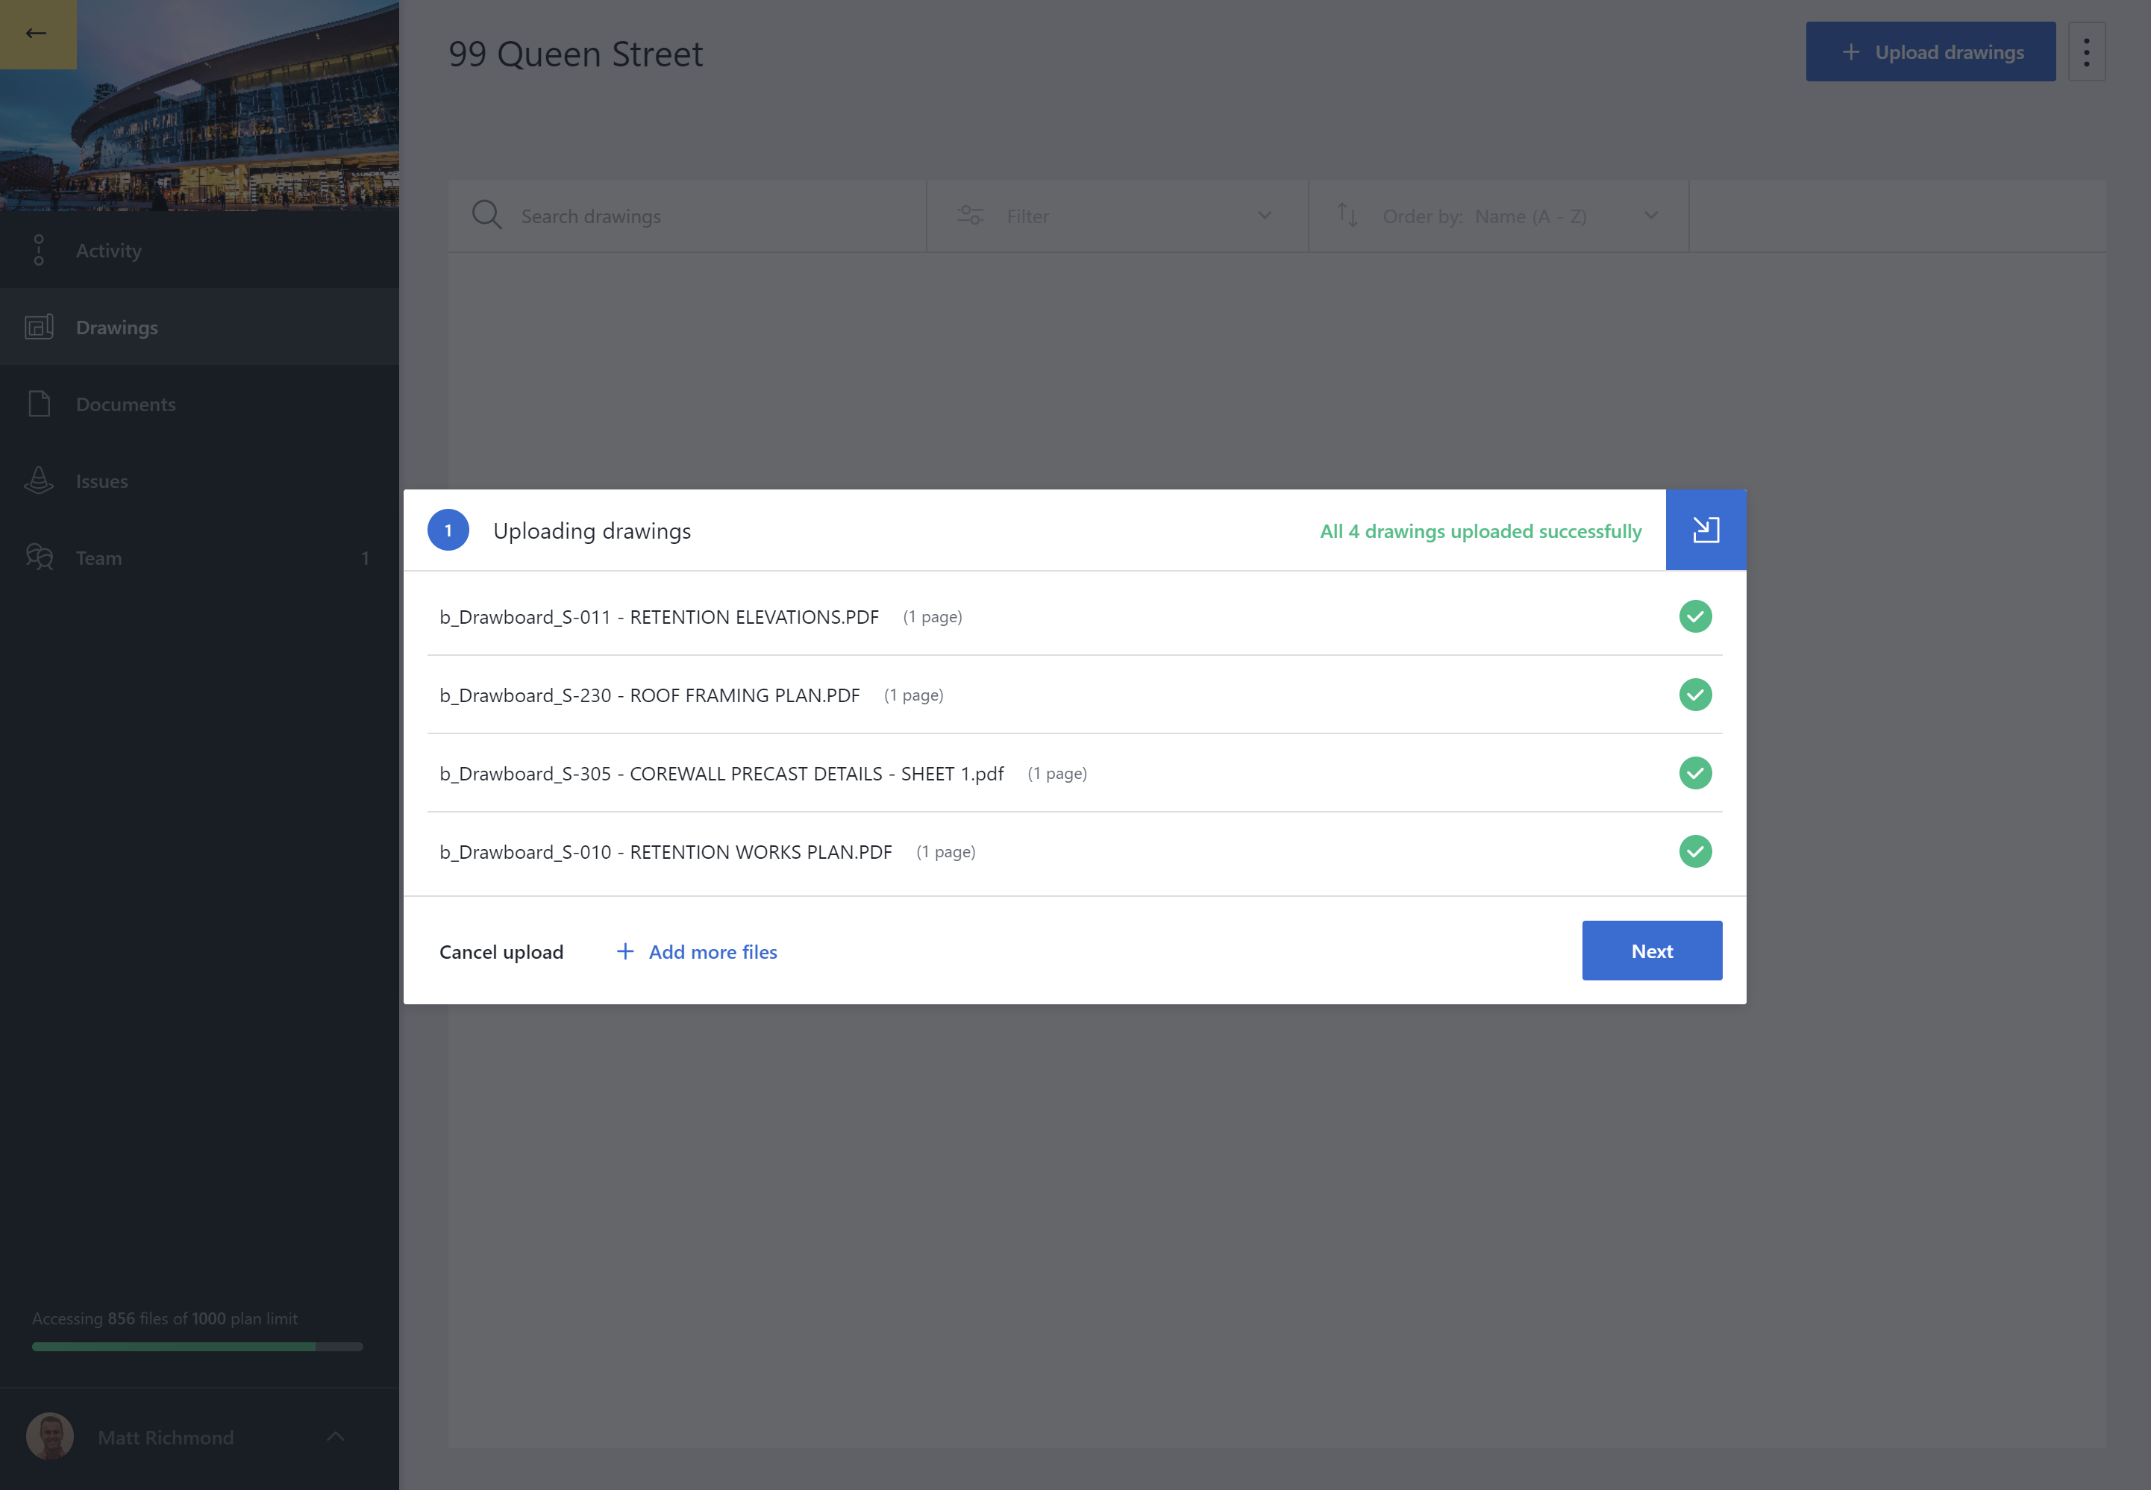Open the Issues section in sidebar
2151x1490 pixels.
[x=199, y=481]
